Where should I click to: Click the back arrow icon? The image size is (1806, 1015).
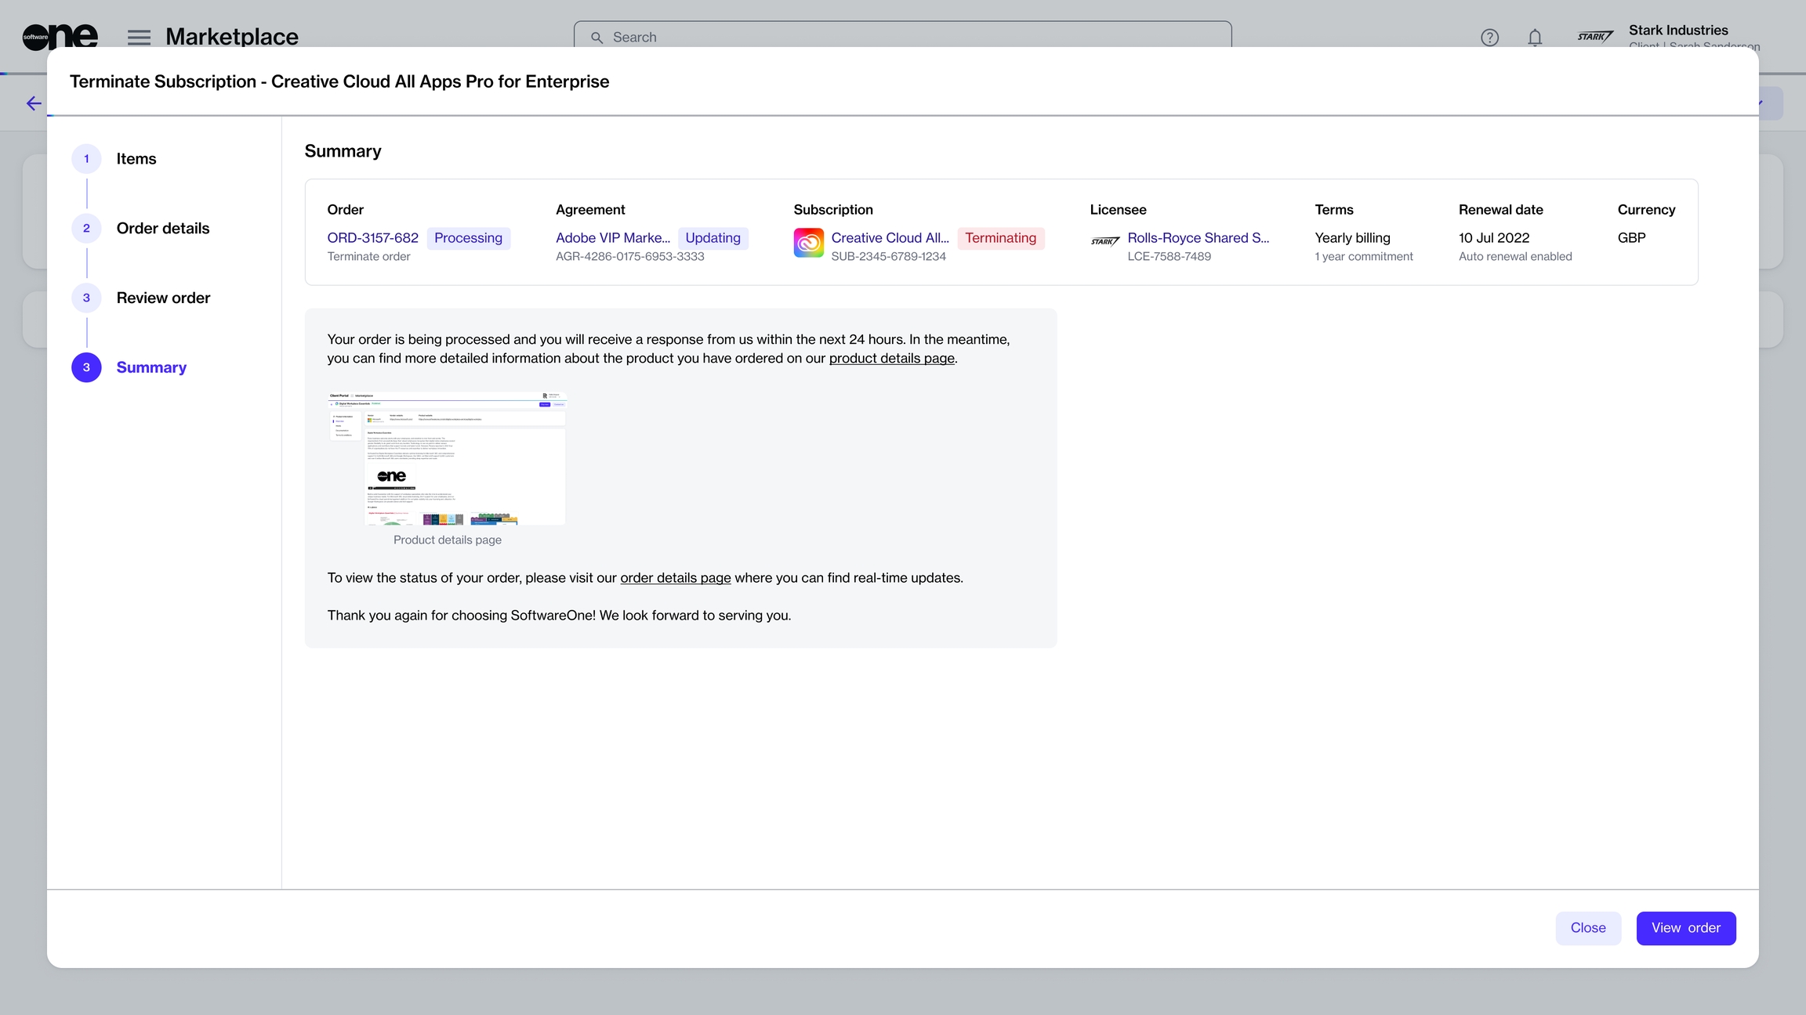click(34, 103)
